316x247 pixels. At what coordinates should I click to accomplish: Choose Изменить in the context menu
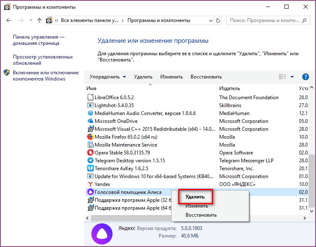[x=197, y=206]
